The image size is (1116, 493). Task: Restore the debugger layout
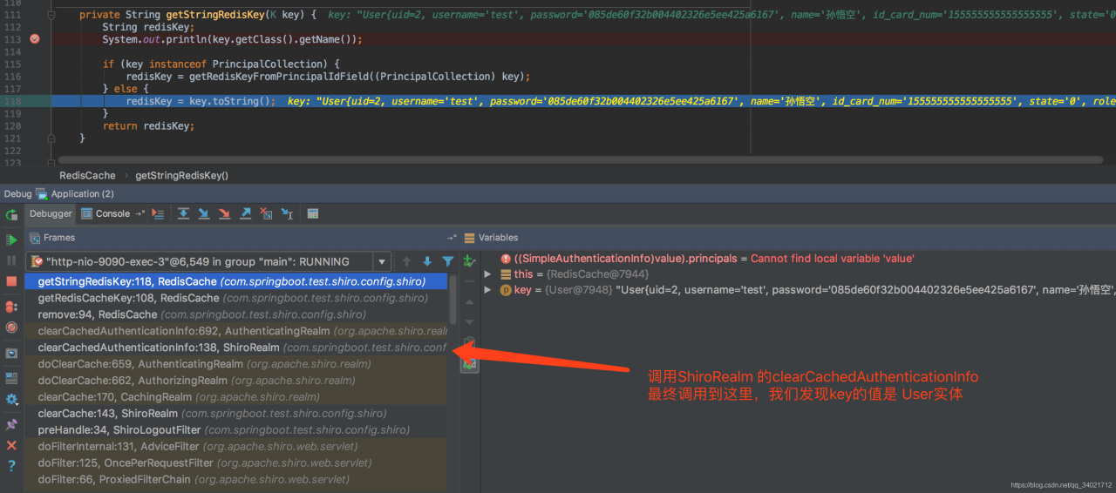click(11, 378)
